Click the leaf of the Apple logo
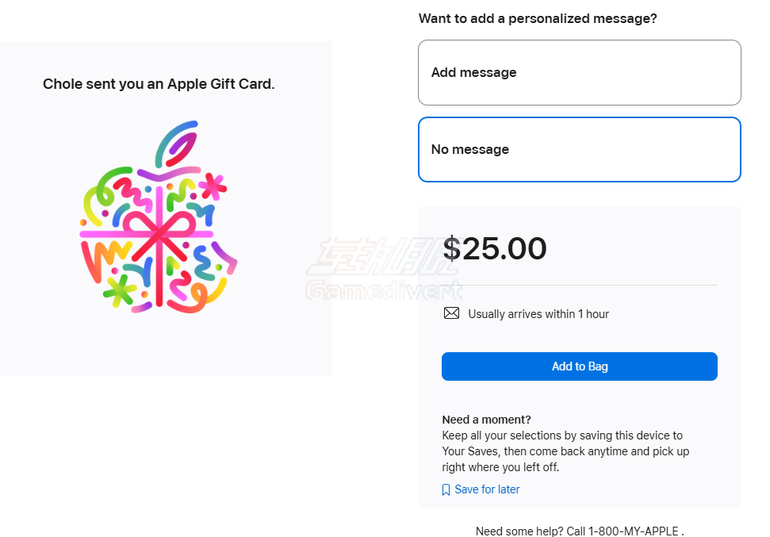The width and height of the screenshot is (770, 537). pyautogui.click(x=177, y=144)
